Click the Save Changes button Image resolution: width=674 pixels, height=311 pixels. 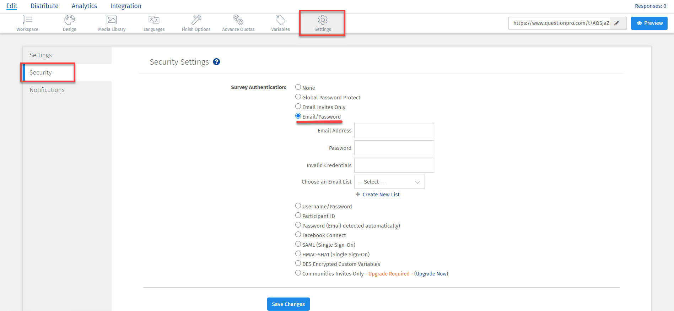(x=288, y=304)
